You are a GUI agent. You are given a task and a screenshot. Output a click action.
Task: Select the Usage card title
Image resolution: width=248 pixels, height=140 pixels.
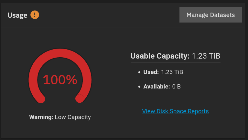(x=17, y=15)
